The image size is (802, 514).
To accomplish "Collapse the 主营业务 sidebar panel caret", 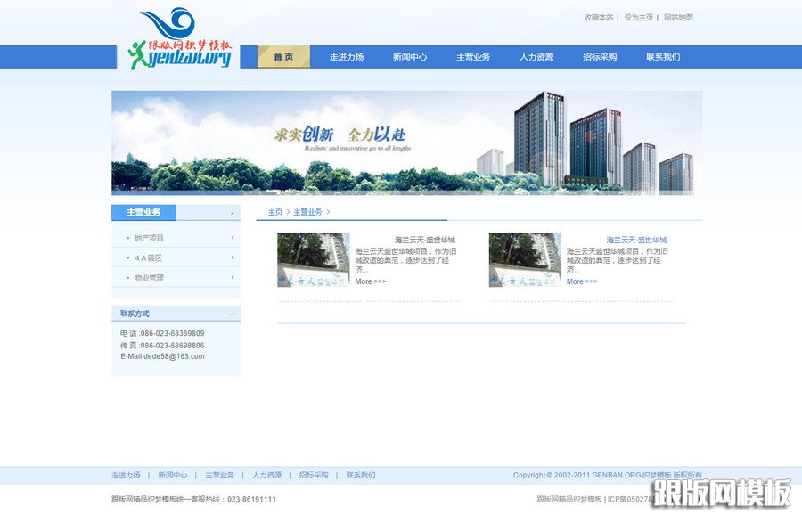I will 233,213.
